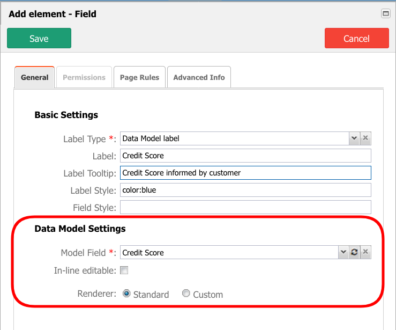Open the Data Model label combo box
Viewport: 396px width, 330px height.
click(x=235, y=138)
